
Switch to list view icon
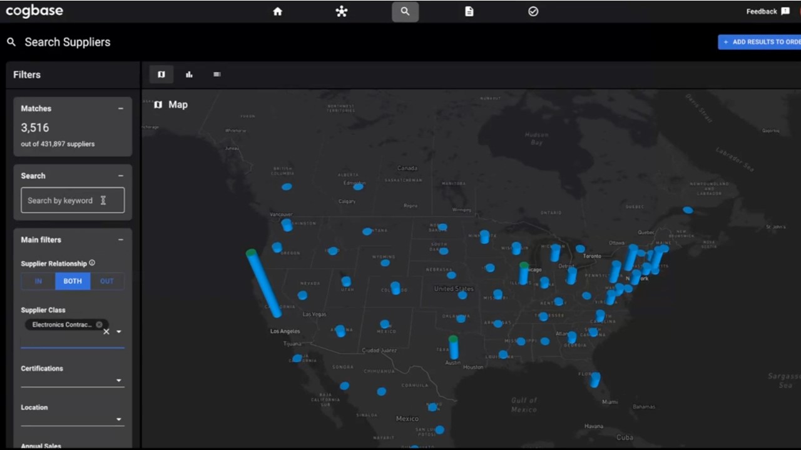pos(217,74)
